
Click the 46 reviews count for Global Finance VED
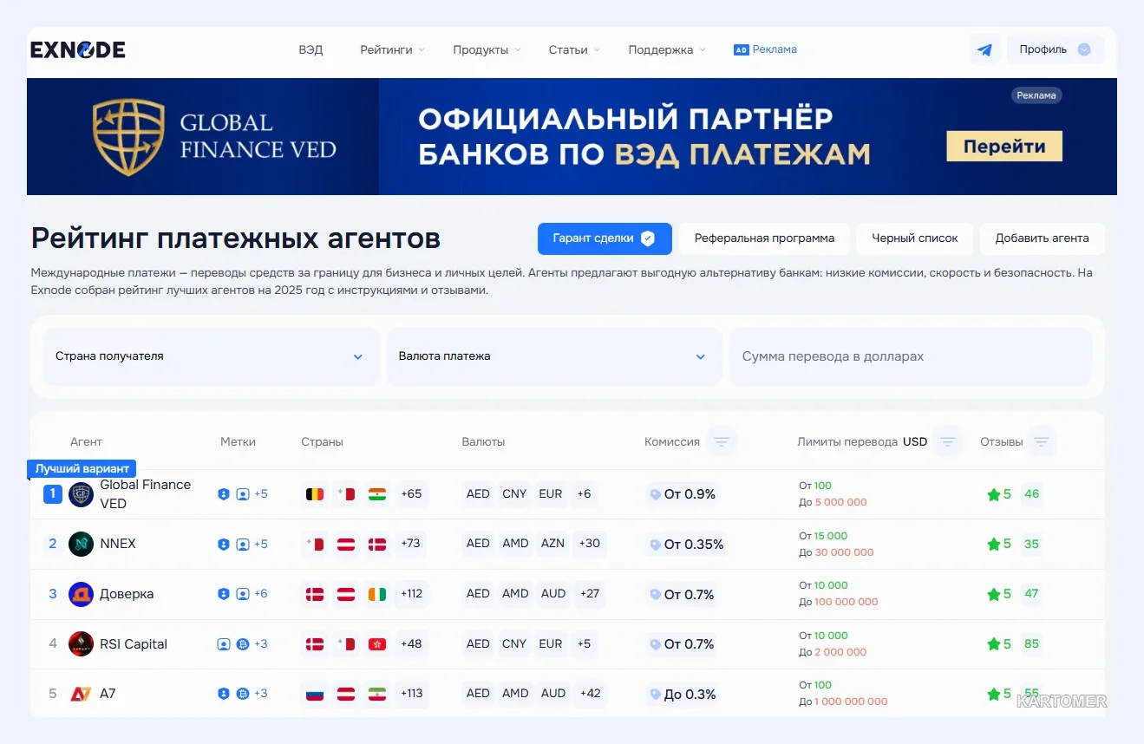click(x=1031, y=494)
